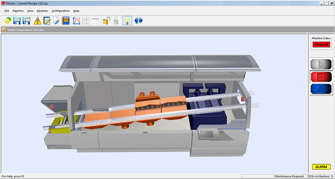
Task: Open the alarm warning triangle icon
Action: 37,21
